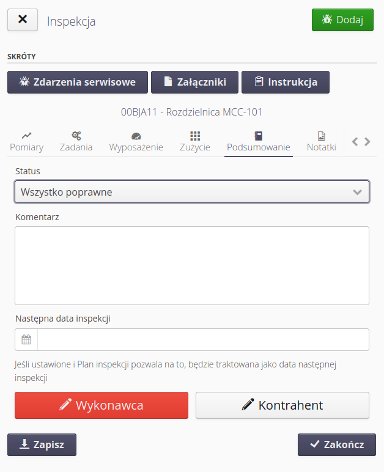Open the Wyposażenie tab
384x472 pixels.
click(136, 141)
